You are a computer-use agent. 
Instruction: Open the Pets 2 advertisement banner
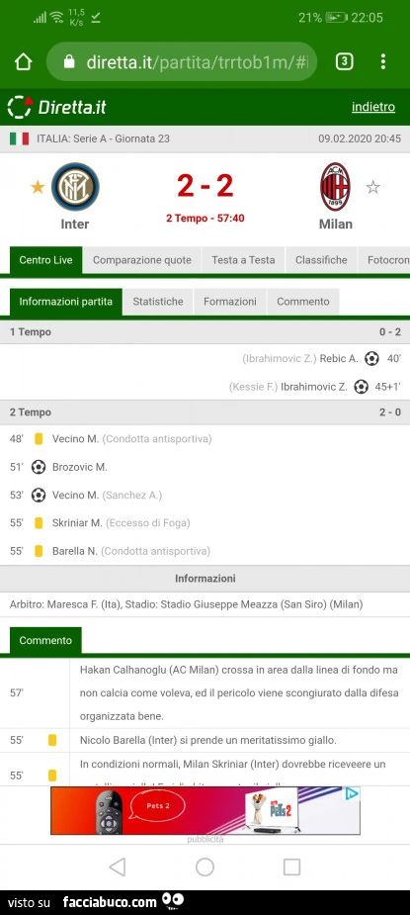(205, 810)
